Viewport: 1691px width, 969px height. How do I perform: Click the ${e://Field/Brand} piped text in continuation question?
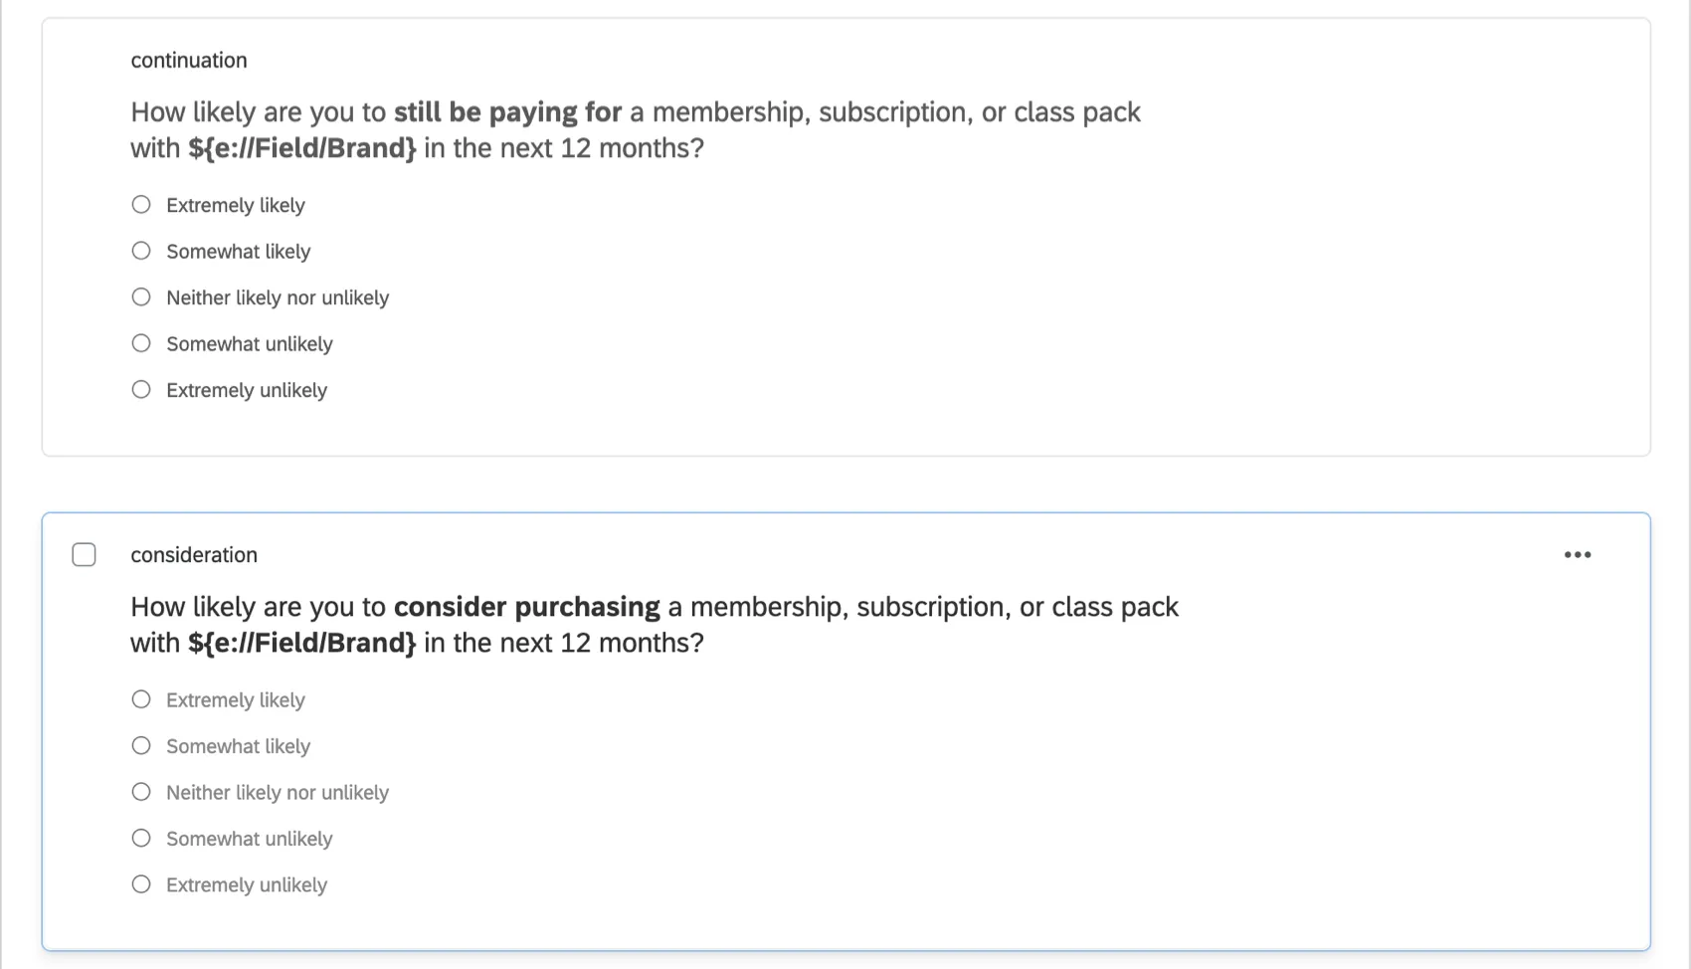pyautogui.click(x=300, y=147)
